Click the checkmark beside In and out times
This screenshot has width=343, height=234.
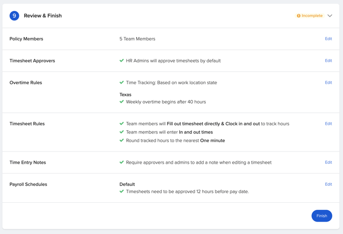pyautogui.click(x=122, y=132)
